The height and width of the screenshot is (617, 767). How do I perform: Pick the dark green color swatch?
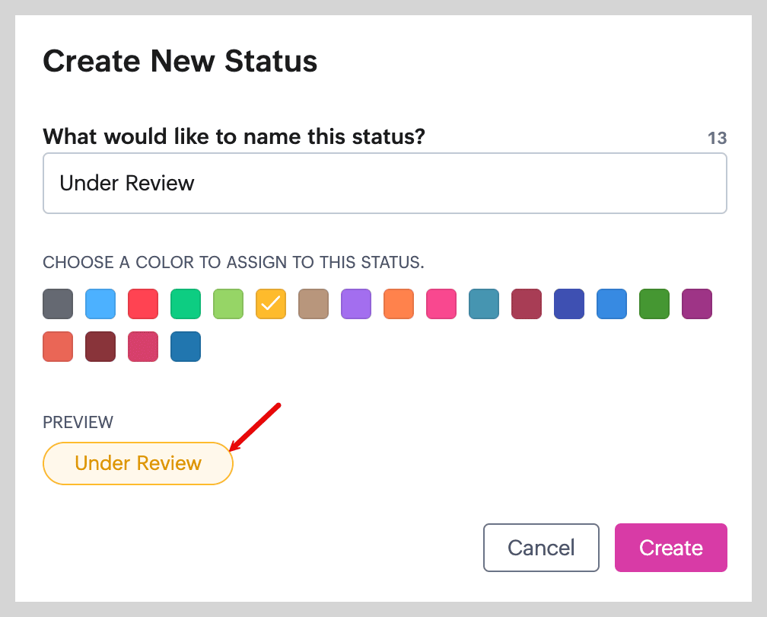[x=654, y=304]
